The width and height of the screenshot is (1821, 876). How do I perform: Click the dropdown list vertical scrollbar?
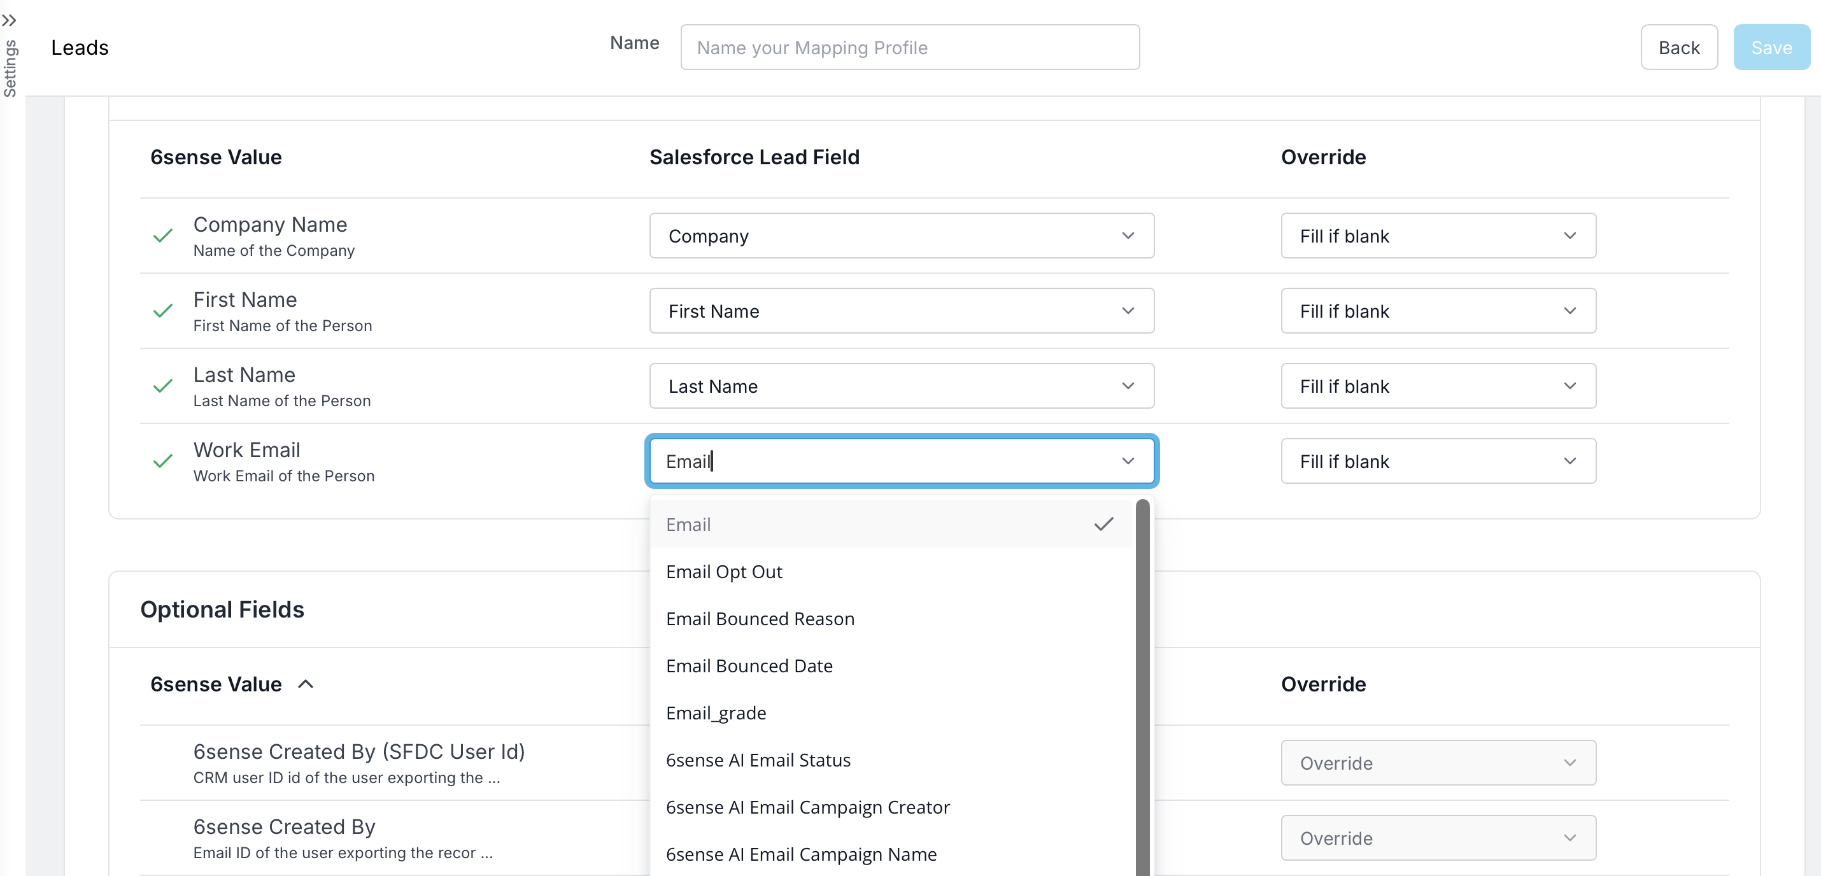click(1142, 687)
